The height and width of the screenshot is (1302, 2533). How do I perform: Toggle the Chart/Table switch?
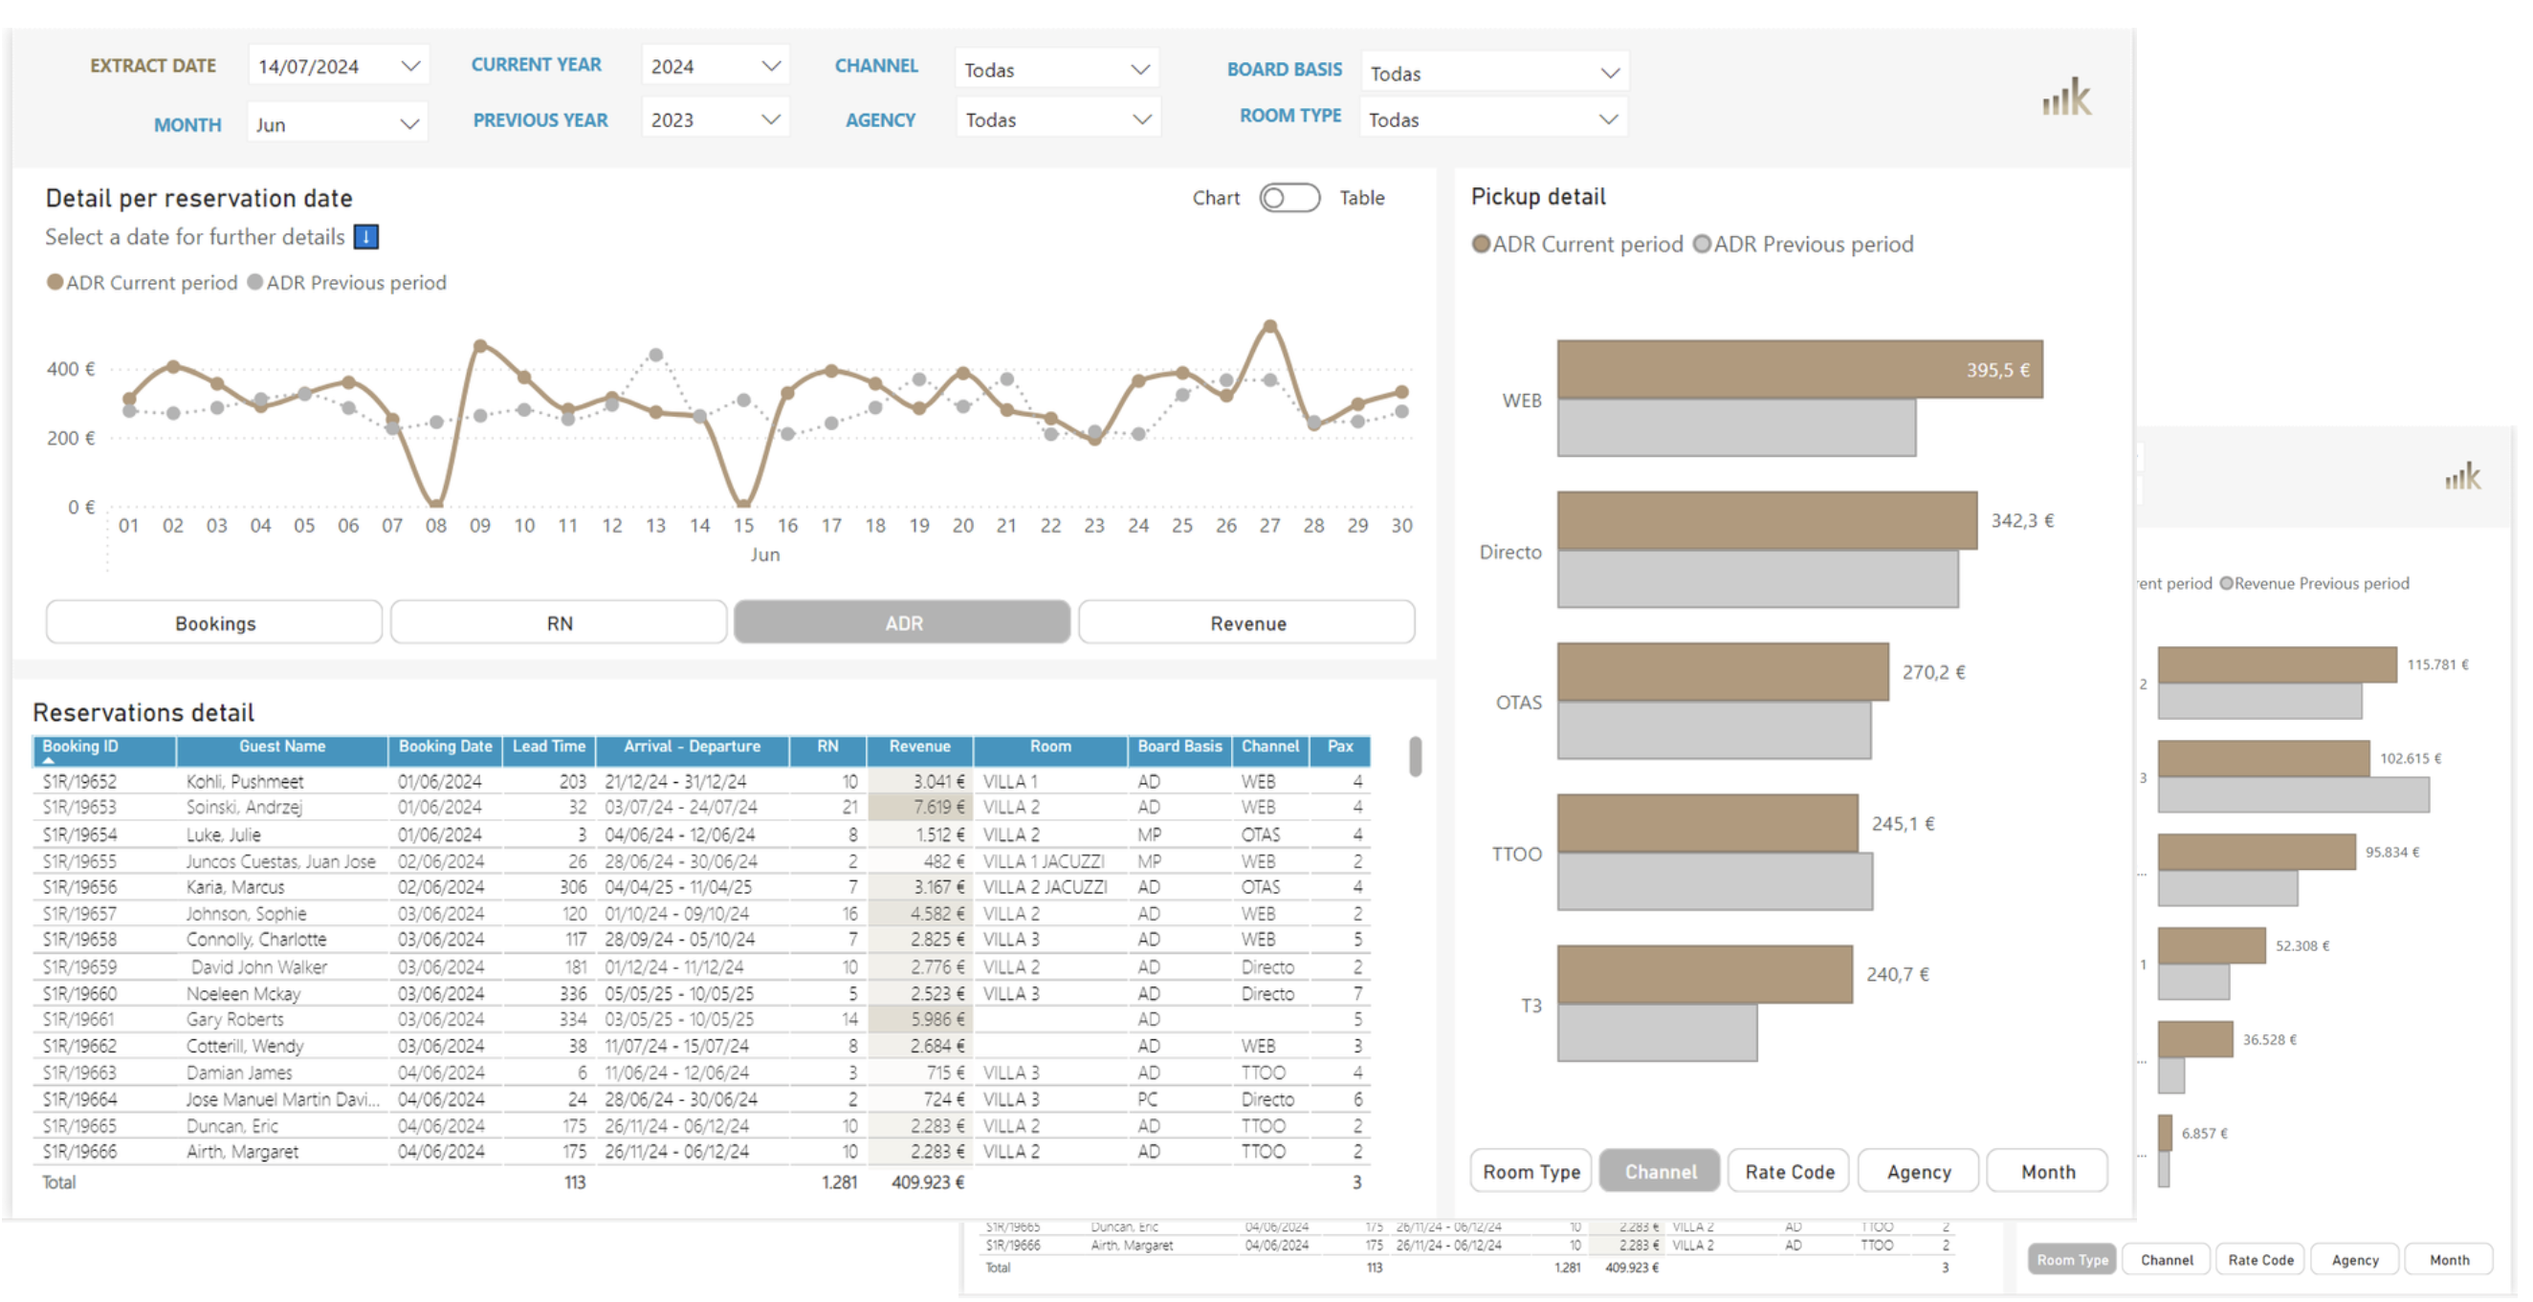(x=1289, y=198)
